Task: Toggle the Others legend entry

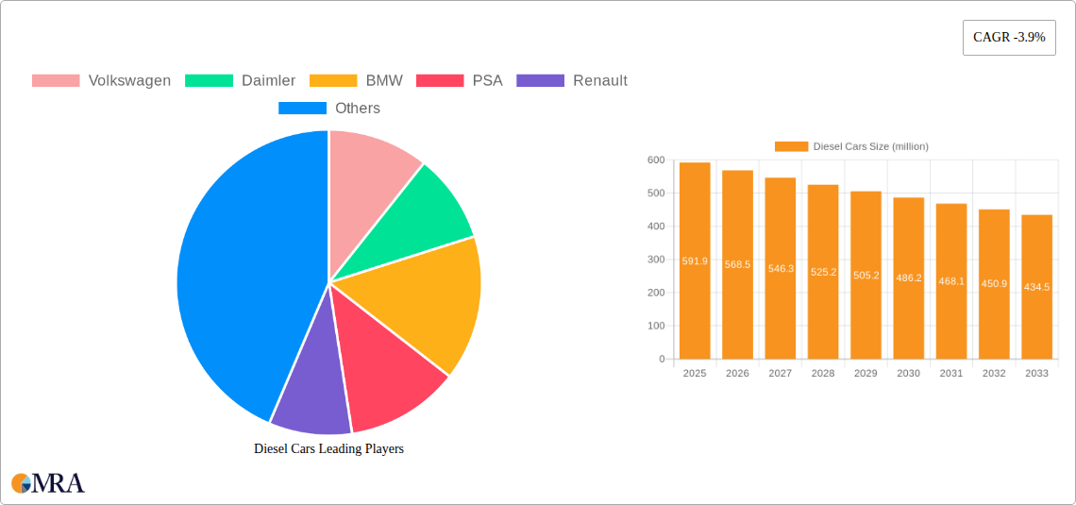Action: (329, 109)
